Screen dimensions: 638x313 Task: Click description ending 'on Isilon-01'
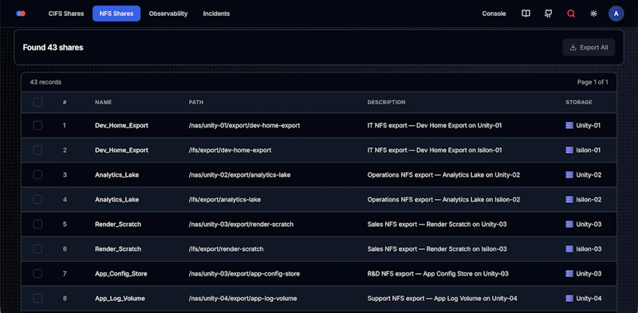435,150
